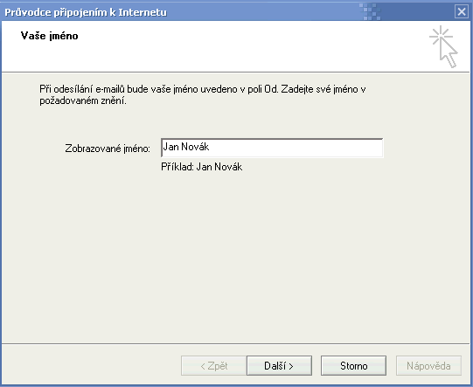Place cursor on the Jan Novák text in field
This screenshot has width=473, height=387.
click(186, 147)
